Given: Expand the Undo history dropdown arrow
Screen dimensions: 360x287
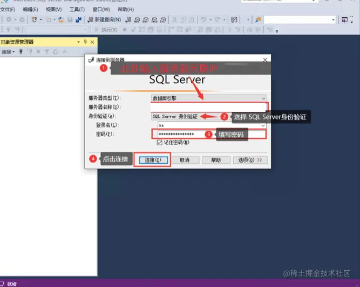Looking at the screenshot, I should 210,20.
